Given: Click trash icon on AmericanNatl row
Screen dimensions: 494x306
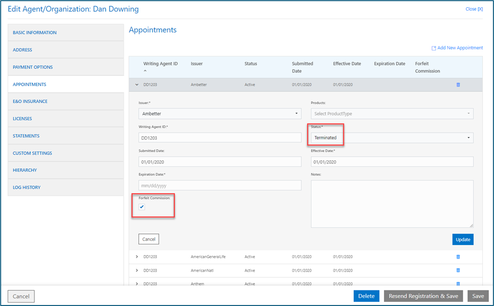Looking at the screenshot, I should (458, 271).
